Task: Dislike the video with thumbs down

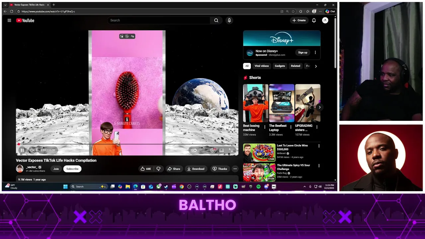Action: 158,169
